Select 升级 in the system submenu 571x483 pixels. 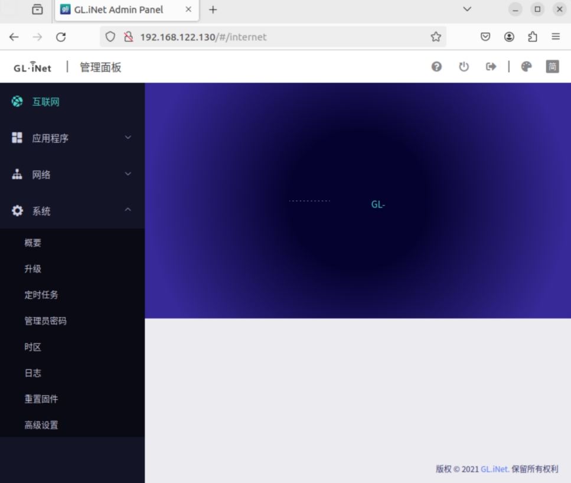[x=33, y=269]
